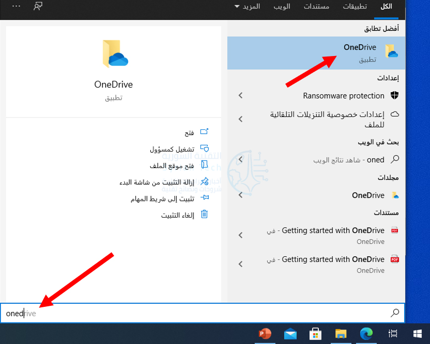Click the feedback person icon in header

point(38,6)
